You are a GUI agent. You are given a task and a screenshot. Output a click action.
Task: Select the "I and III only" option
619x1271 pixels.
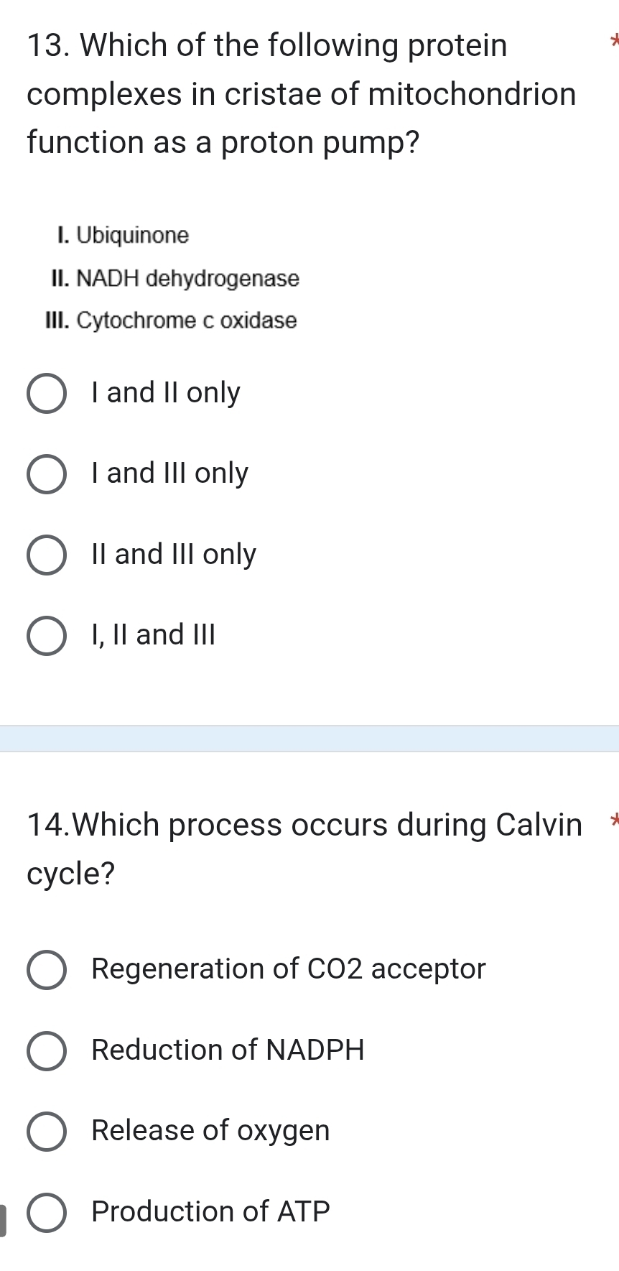tap(47, 473)
